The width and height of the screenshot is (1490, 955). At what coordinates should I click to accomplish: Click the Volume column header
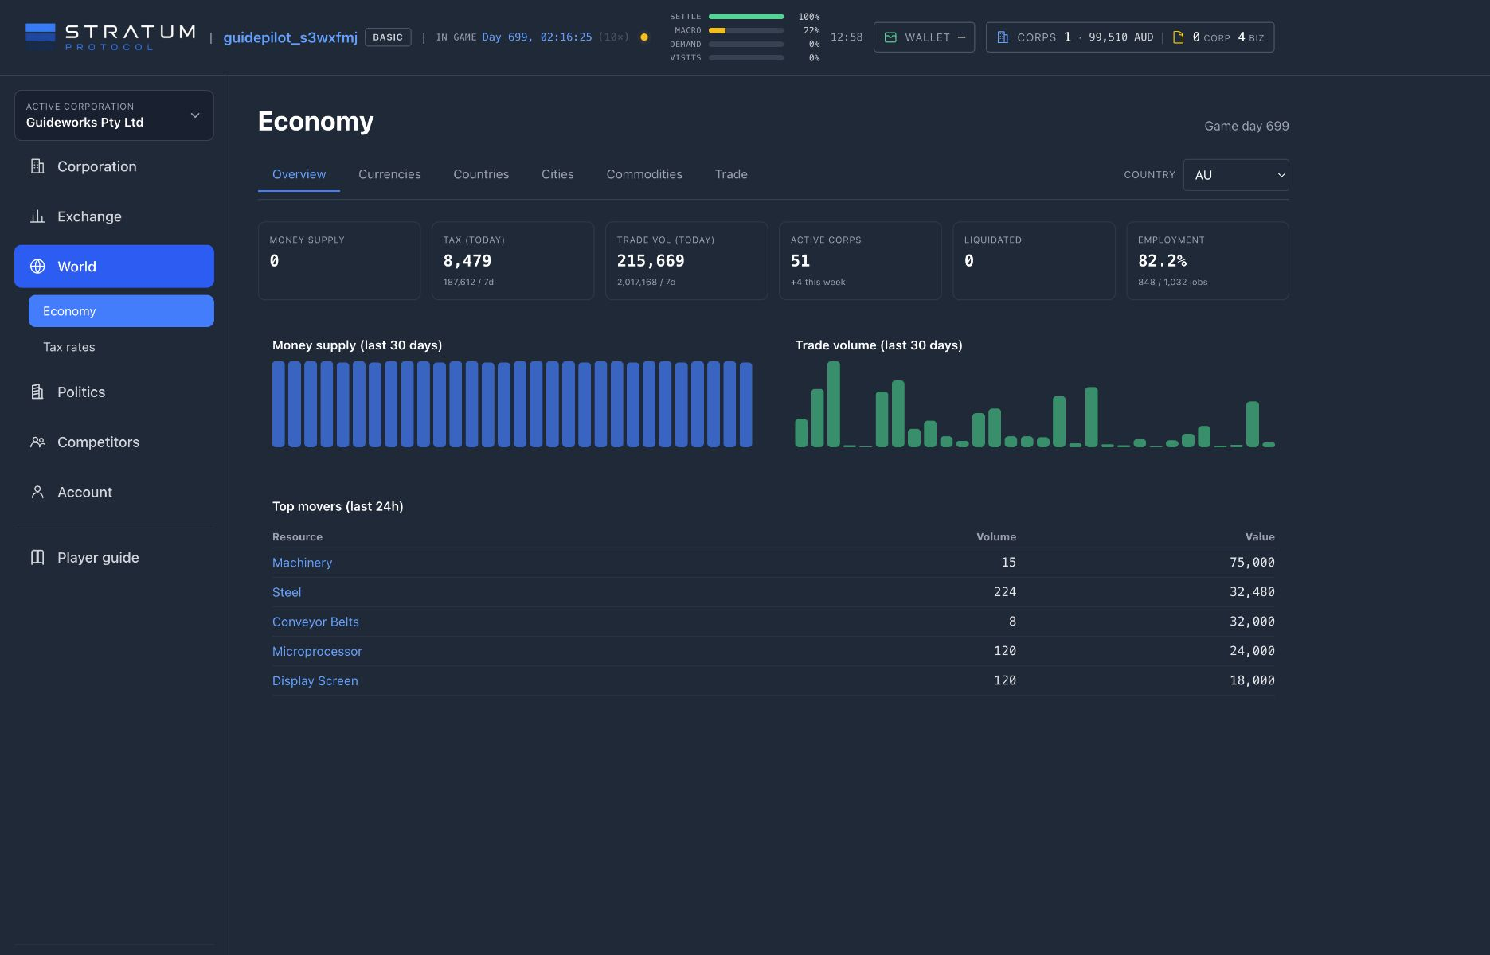(996, 537)
